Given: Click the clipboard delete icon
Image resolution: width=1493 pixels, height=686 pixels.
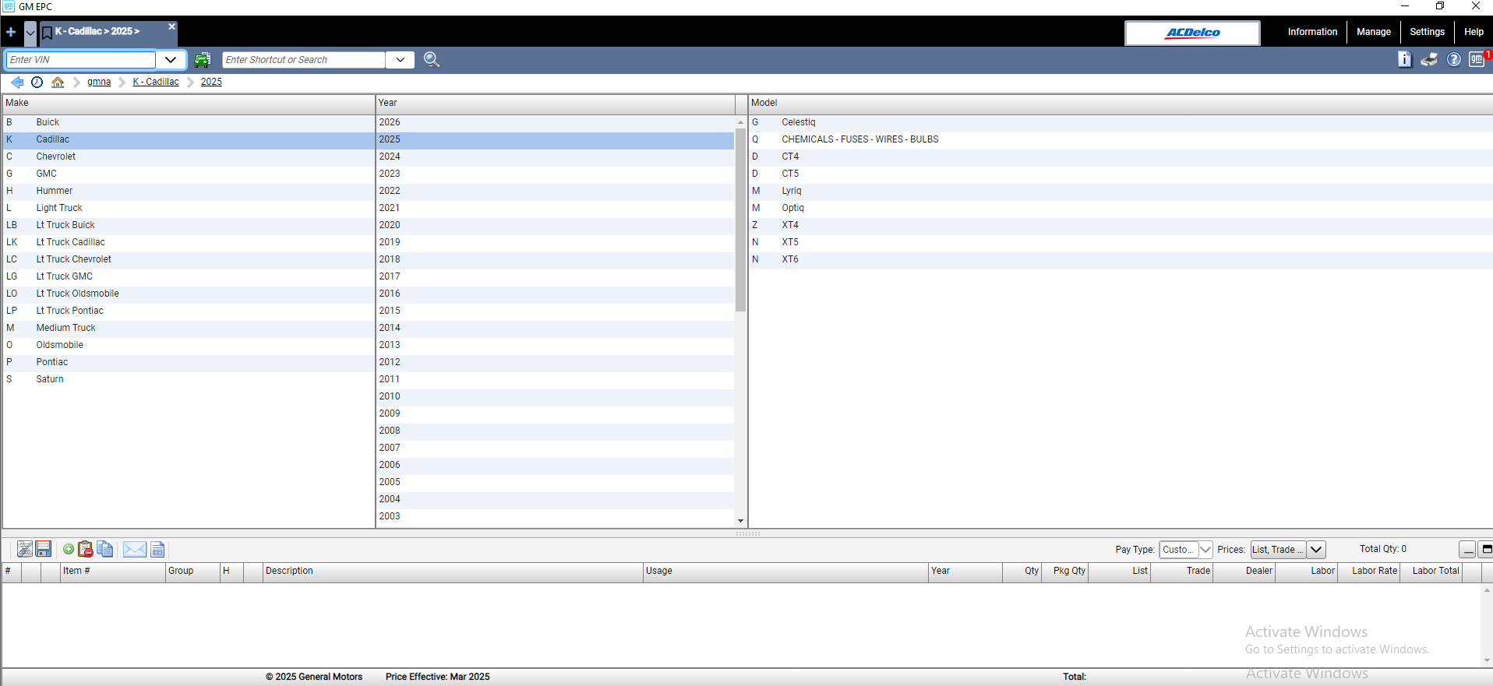Looking at the screenshot, I should [x=86, y=550].
